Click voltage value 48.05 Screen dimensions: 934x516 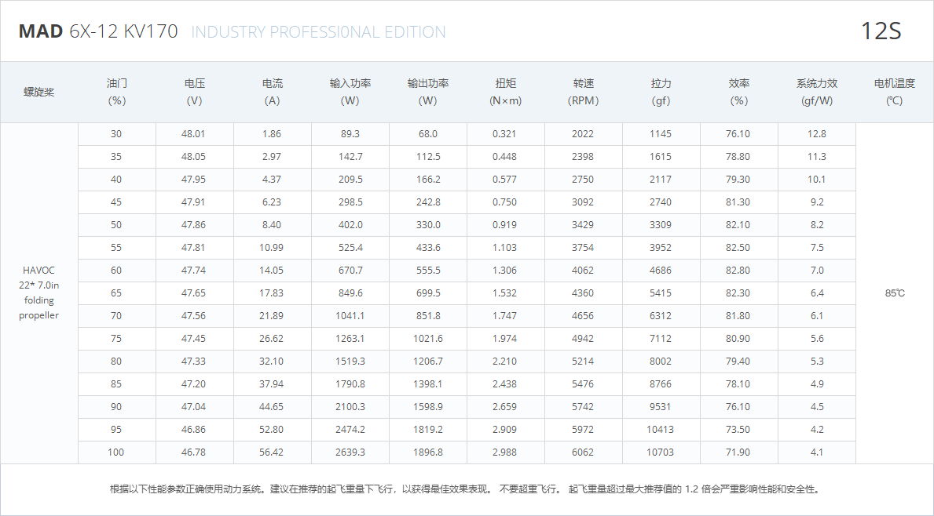click(x=193, y=156)
